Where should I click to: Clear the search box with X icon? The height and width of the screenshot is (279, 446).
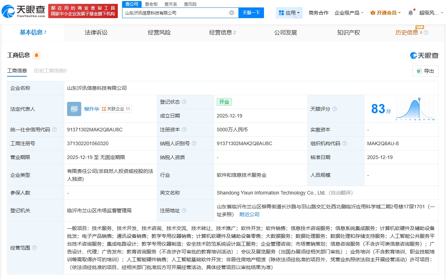232,13
